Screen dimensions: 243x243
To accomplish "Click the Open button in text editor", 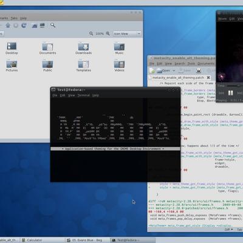I will pyautogui.click(x=163, y=70).
